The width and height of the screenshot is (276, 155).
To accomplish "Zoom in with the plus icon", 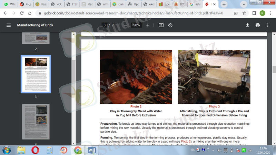I will [x=148, y=25].
